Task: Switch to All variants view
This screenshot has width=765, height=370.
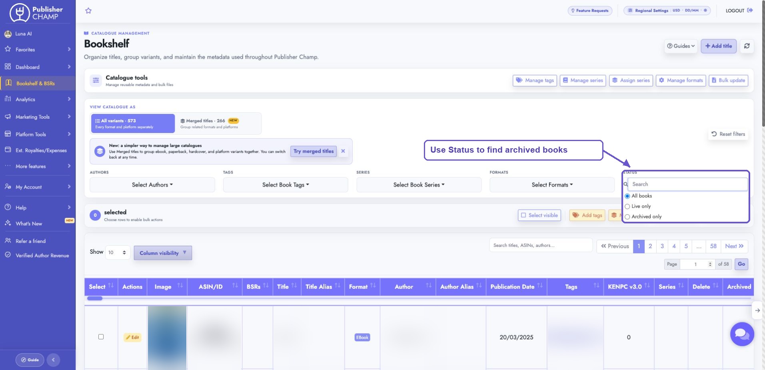Action: tap(133, 123)
